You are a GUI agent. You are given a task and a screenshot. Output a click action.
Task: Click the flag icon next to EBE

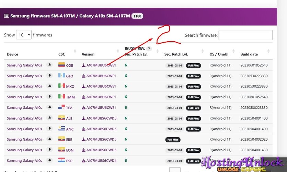tap(62, 139)
